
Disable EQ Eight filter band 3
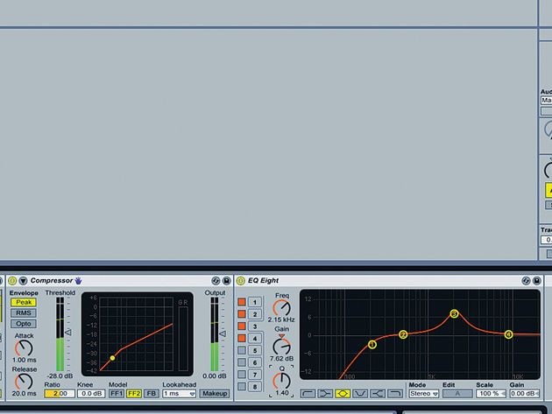point(242,326)
